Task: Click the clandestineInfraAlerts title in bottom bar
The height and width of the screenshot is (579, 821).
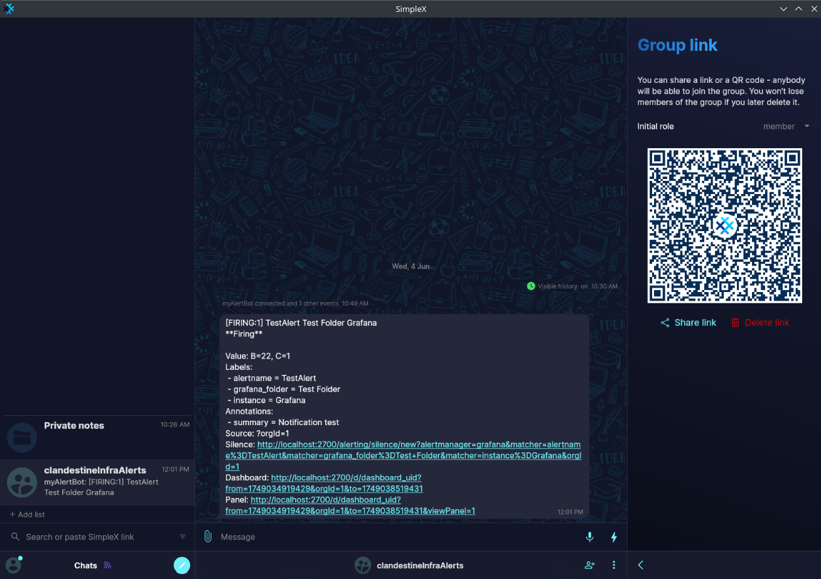Action: (420, 565)
